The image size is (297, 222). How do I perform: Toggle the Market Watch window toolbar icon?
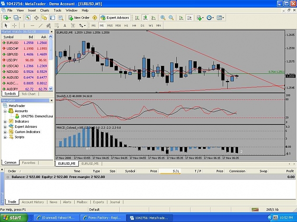(28, 18)
